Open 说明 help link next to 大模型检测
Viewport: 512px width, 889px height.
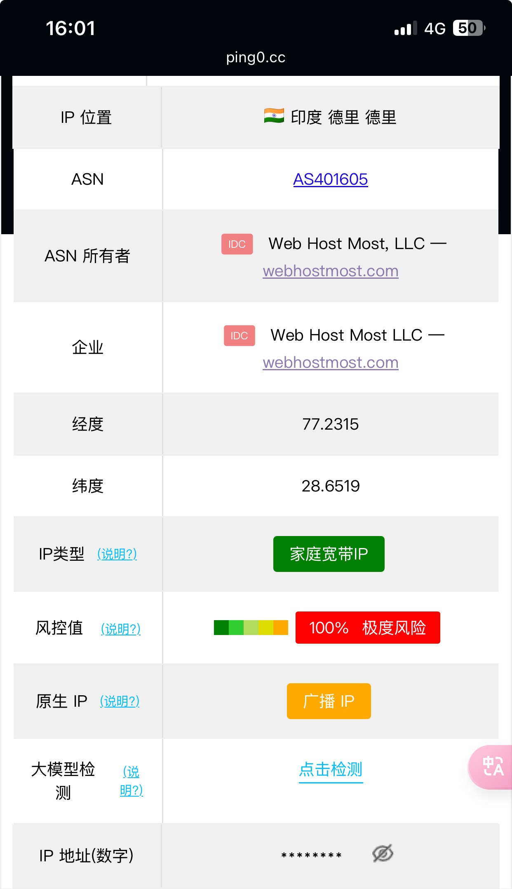(x=131, y=781)
